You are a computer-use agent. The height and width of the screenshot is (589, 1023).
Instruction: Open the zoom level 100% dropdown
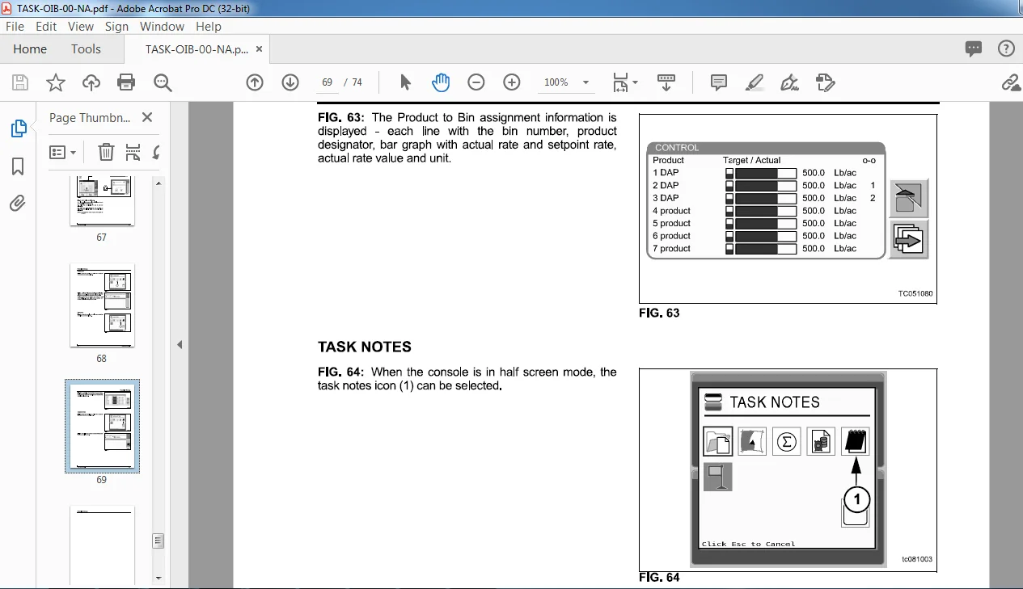pyautogui.click(x=565, y=82)
